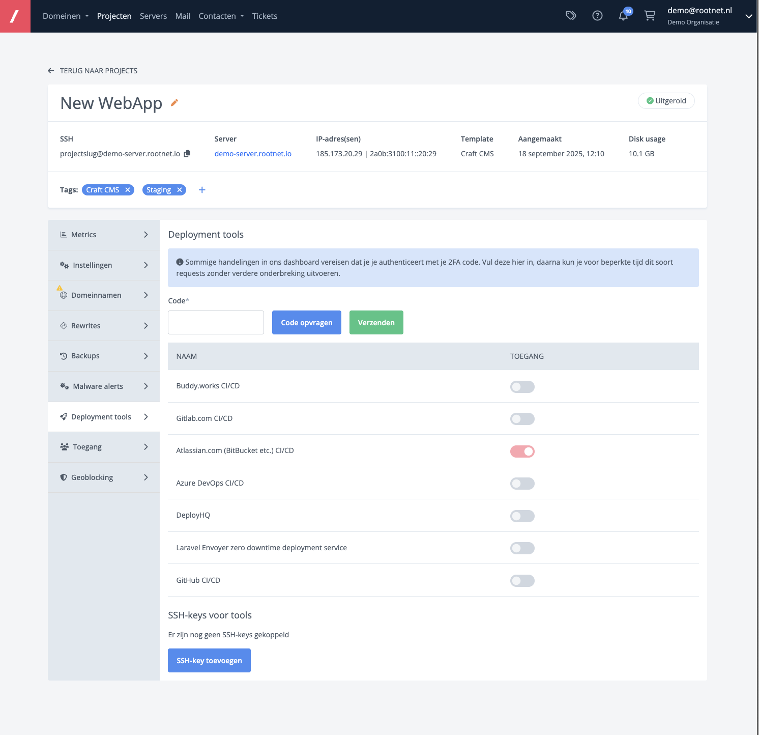Follow the demo-server.rootnet.io link
Viewport: 759px width, 735px height.
point(253,154)
